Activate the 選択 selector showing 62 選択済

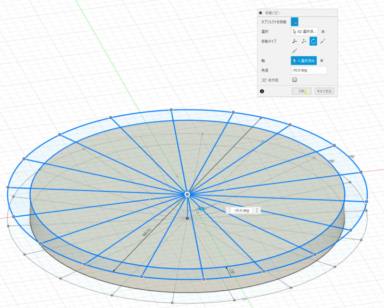304,32
